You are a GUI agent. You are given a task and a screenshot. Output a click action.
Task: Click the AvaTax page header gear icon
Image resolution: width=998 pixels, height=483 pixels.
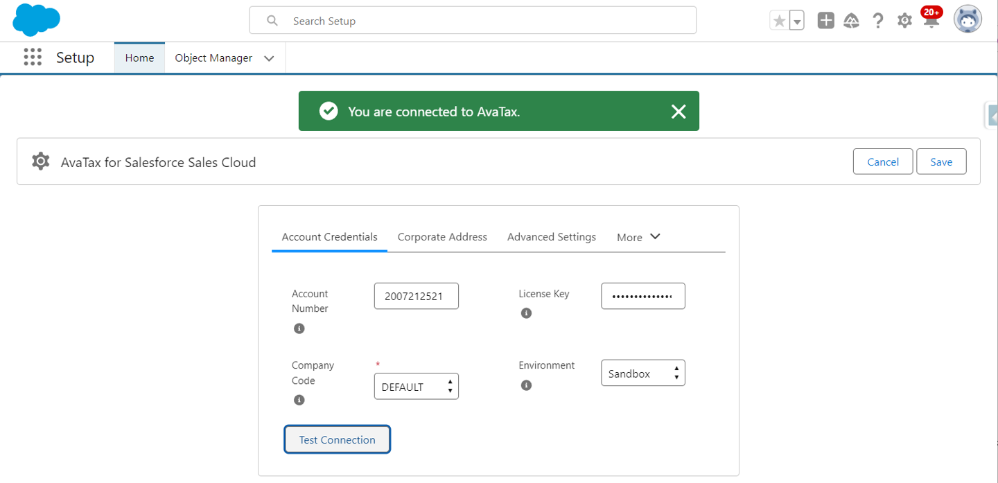(x=41, y=161)
